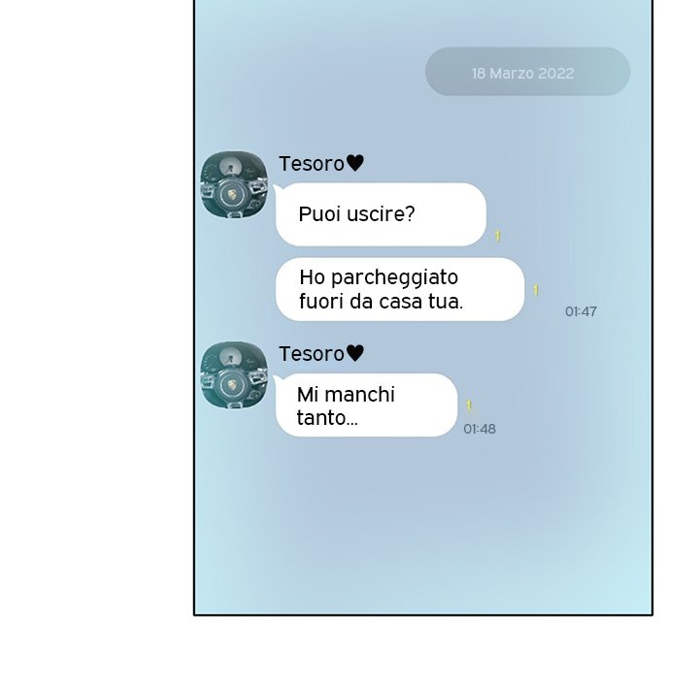Select the 'Puoi uscire?' message bubble

(x=381, y=214)
